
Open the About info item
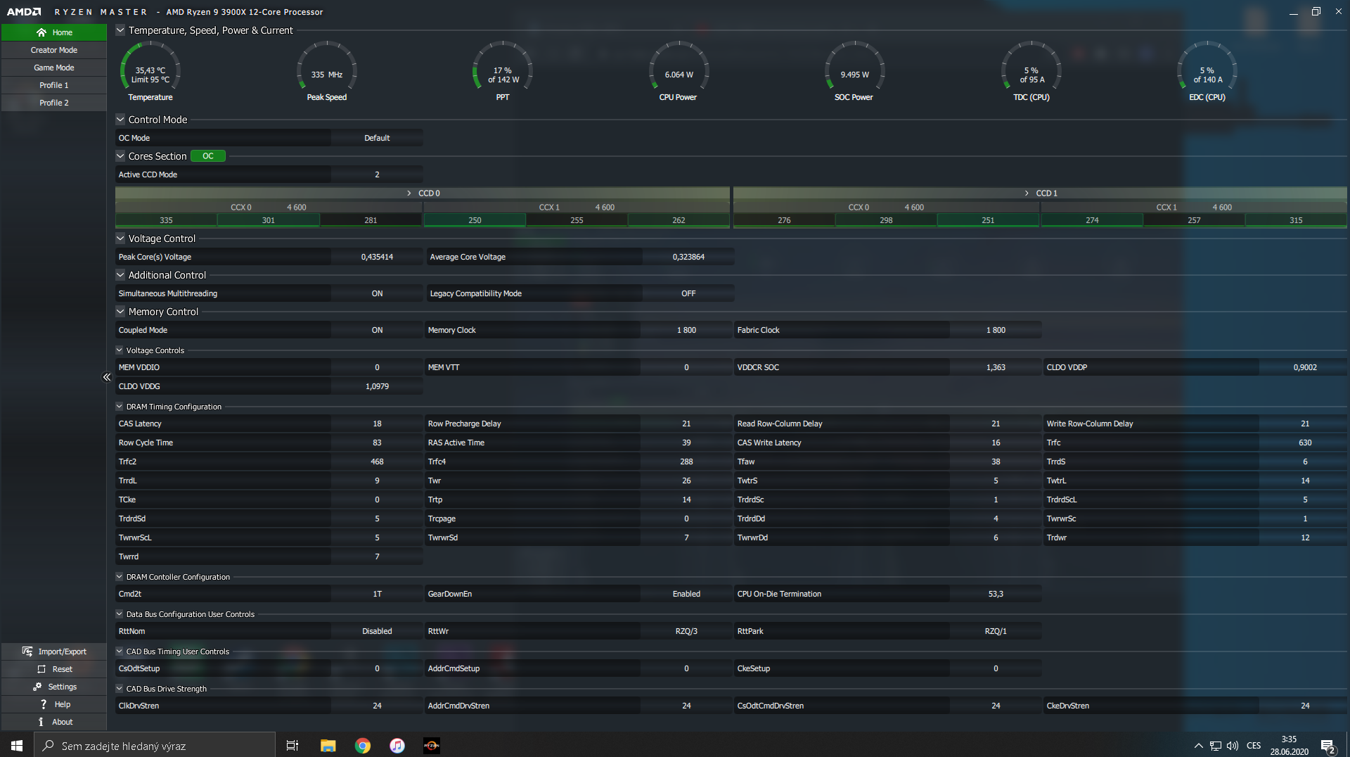click(41, 722)
